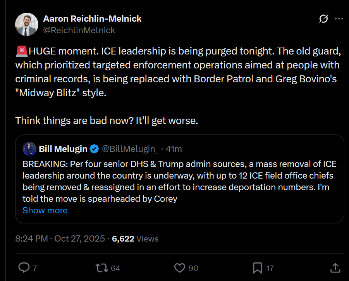349x281 pixels.
Task: Expand quoted tweet with Show more
Action: pos(45,210)
